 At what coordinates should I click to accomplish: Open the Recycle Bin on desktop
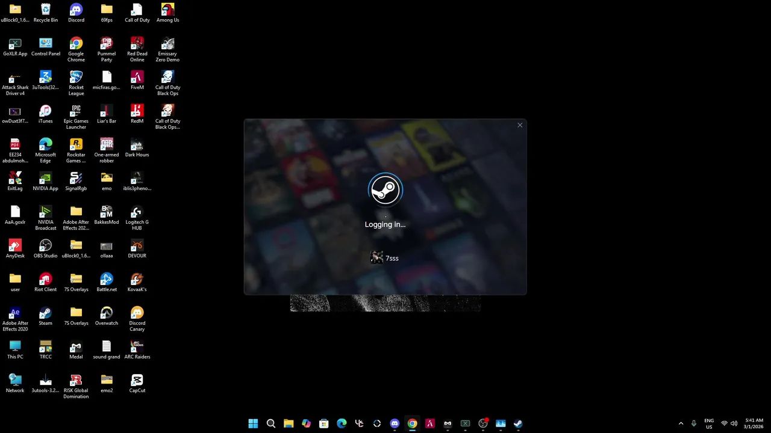(46, 13)
